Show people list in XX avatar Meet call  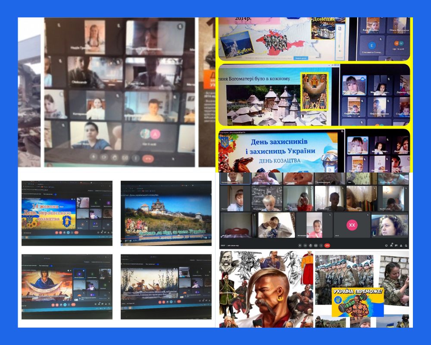pos(391,245)
